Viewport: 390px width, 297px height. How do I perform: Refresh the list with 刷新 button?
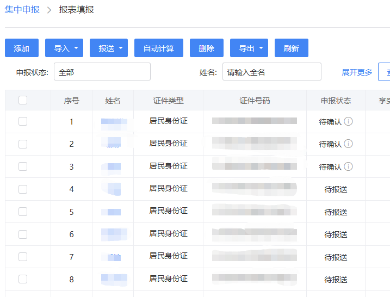point(292,48)
